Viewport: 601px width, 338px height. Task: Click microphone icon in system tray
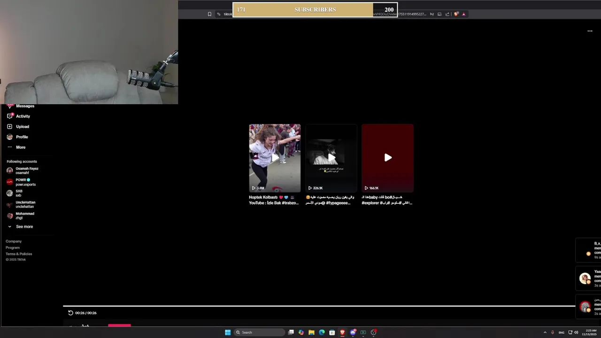coord(552,332)
